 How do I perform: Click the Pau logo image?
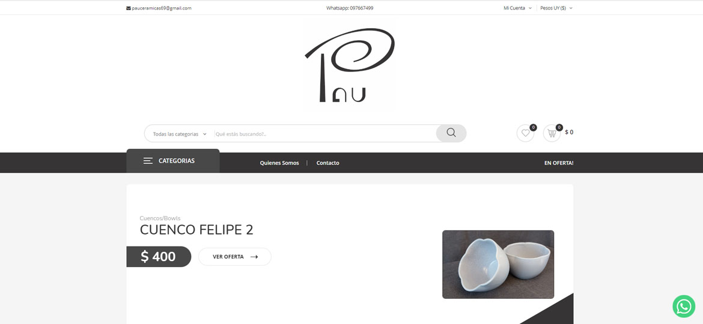click(x=350, y=65)
